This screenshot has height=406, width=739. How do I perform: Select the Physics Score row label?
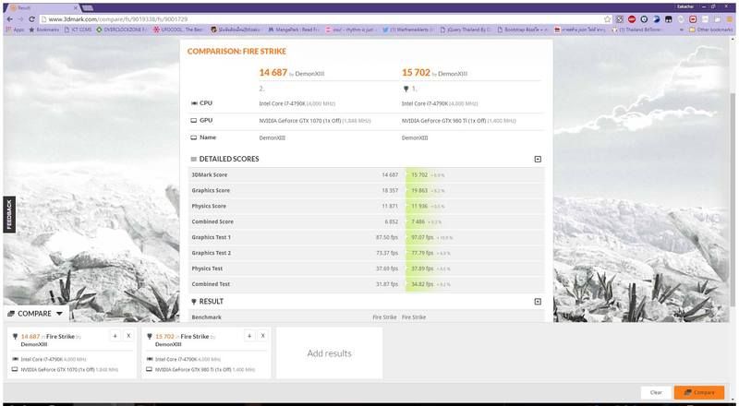coord(209,206)
